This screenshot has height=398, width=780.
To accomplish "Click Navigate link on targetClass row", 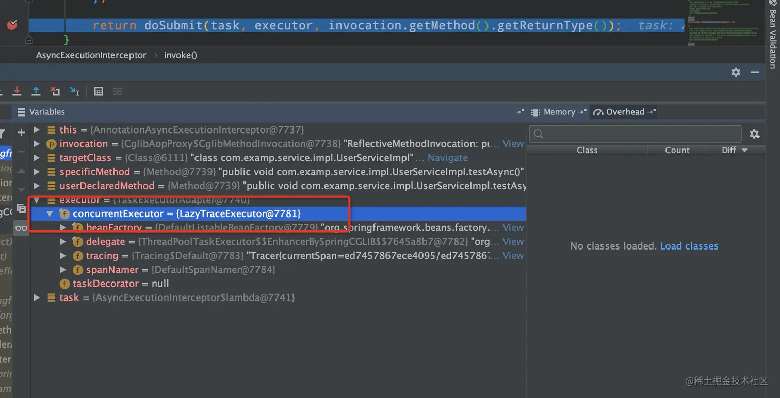I will 448,158.
